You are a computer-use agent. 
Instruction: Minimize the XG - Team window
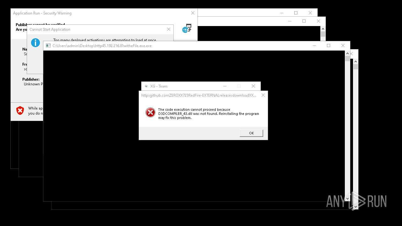(225, 86)
